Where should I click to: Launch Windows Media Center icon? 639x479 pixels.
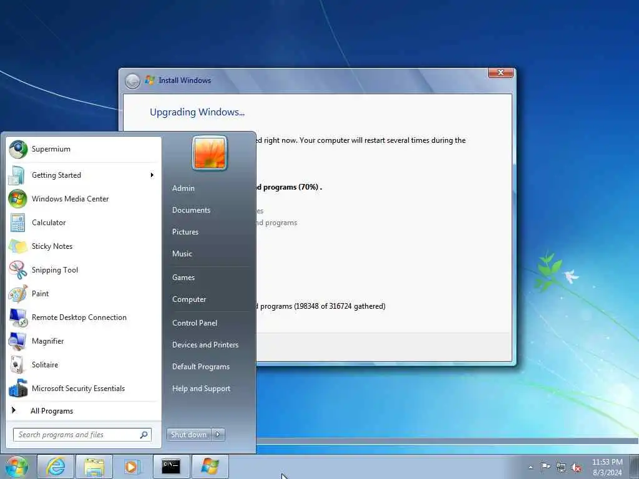(17, 199)
